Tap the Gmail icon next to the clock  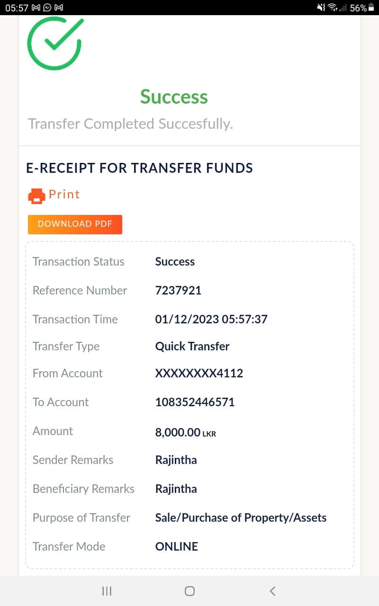point(36,8)
